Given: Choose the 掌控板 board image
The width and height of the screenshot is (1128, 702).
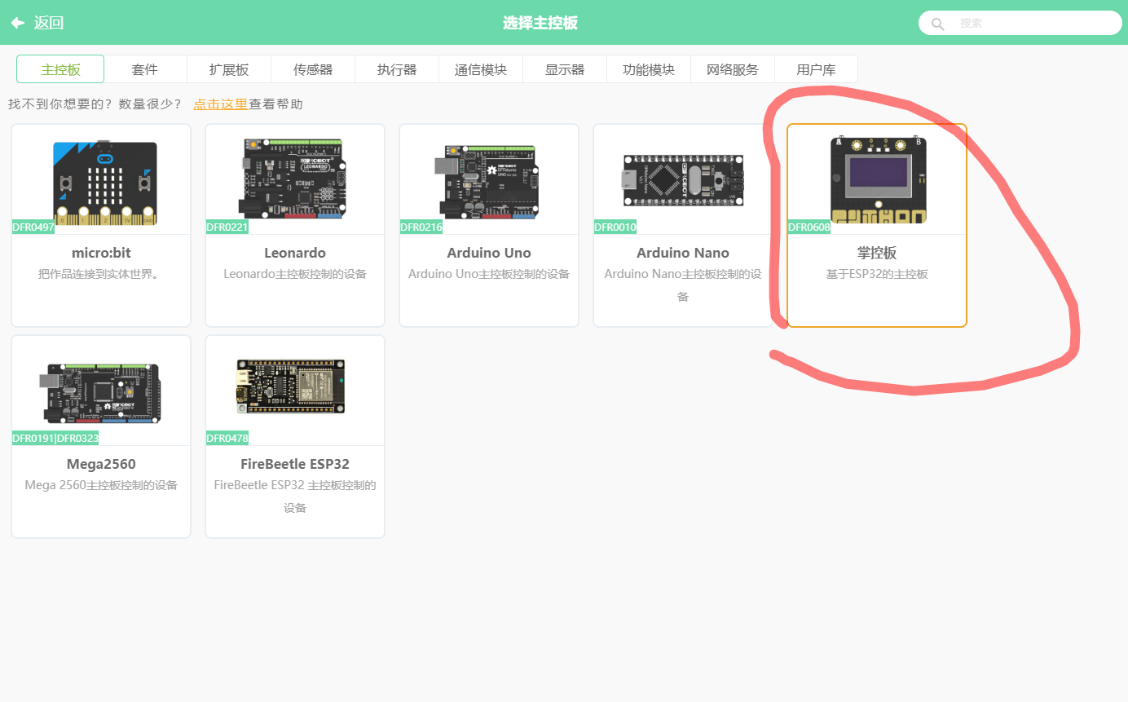Looking at the screenshot, I should pos(878,179).
